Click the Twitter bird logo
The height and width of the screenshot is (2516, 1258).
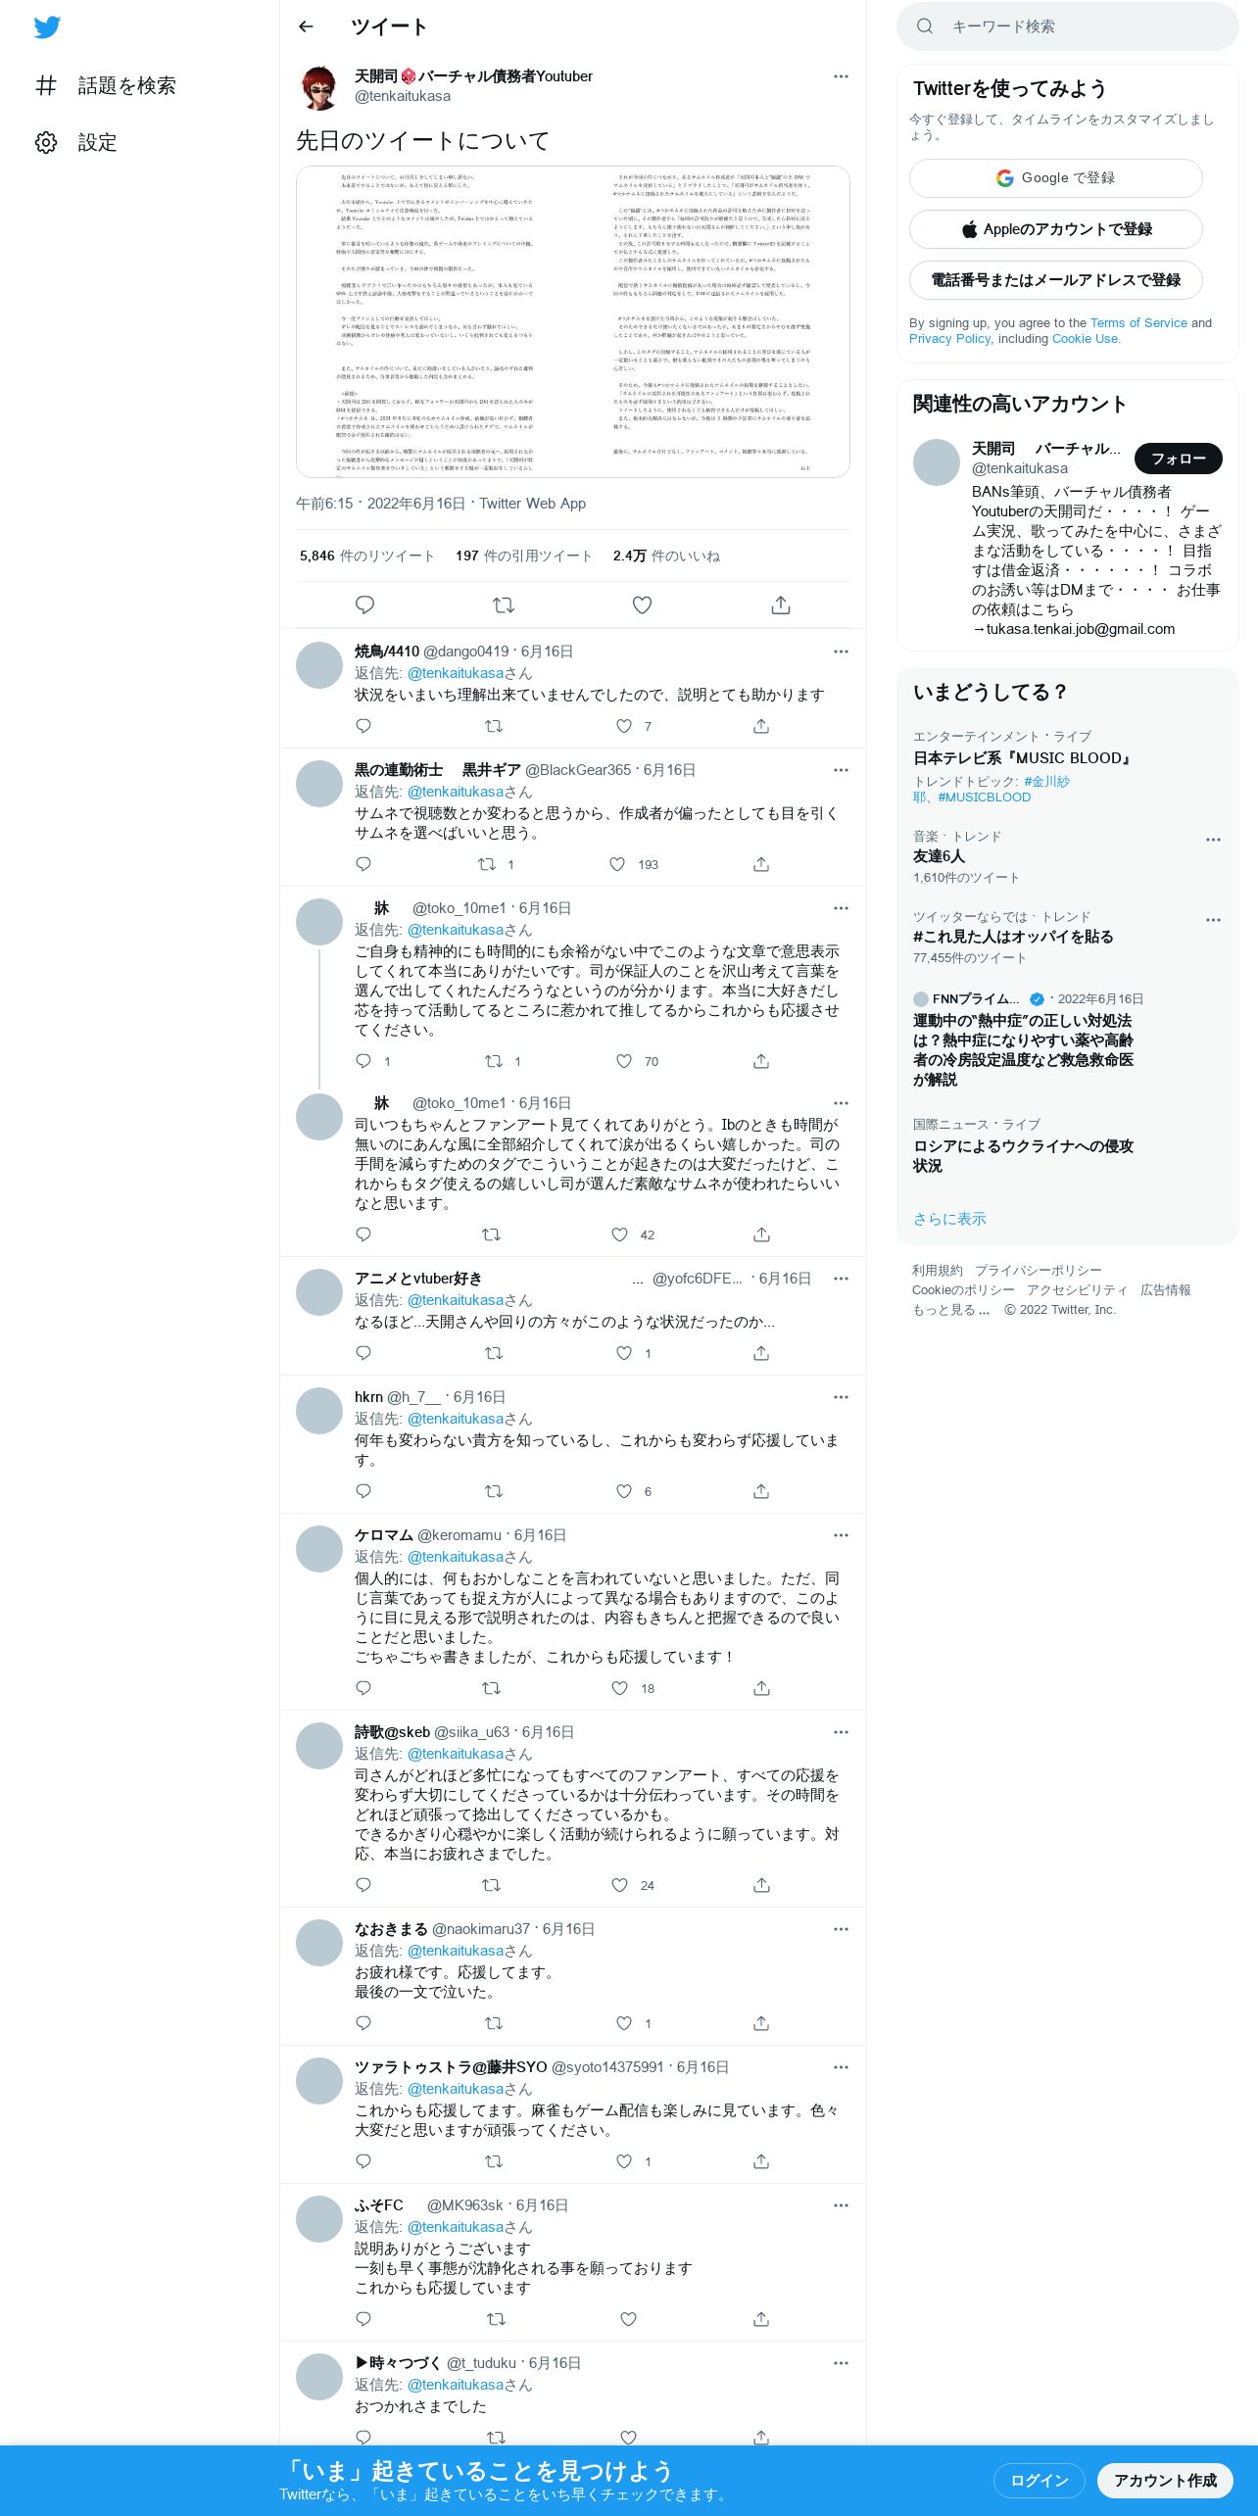tap(47, 27)
